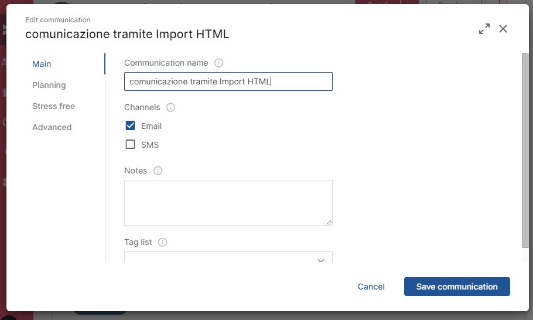Enable the SMS channel checkbox
533x320 pixels.
point(130,144)
